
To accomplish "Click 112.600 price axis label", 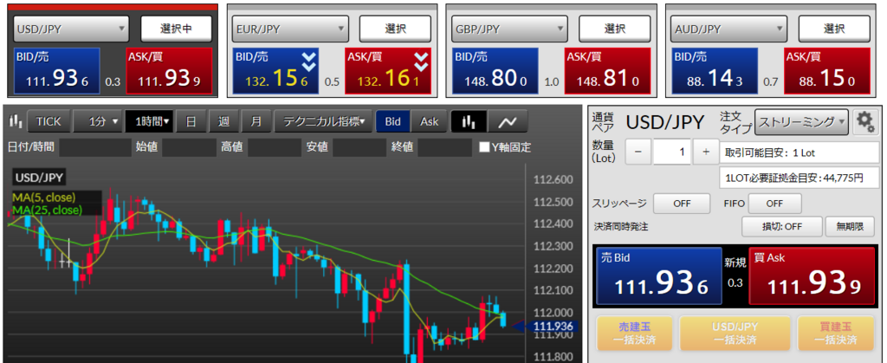I will click(x=554, y=180).
